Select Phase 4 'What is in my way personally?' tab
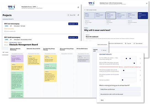Viewport: 150px width, 104px height. click(121, 15)
